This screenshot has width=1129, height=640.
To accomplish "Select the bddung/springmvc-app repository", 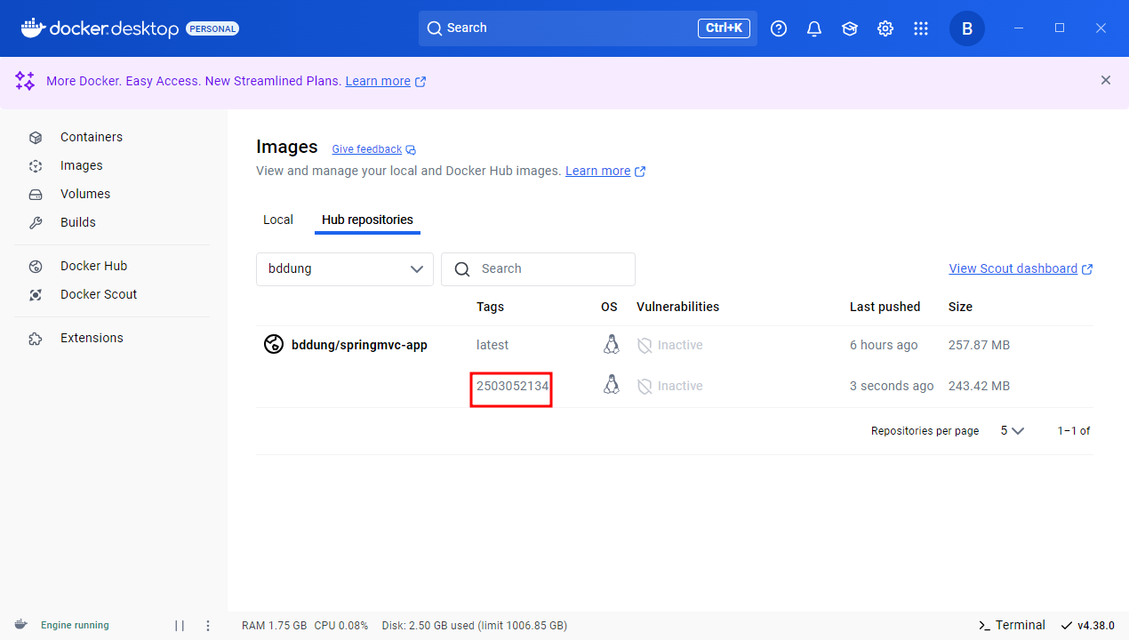I will pos(359,345).
